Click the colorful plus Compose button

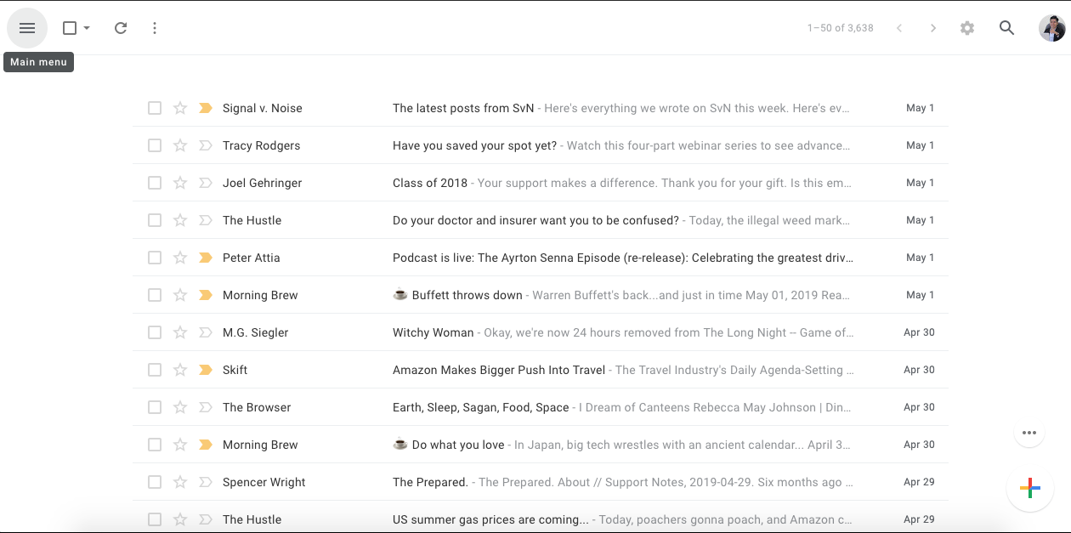coord(1029,488)
